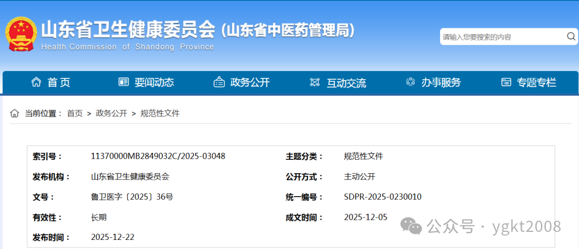Click the news icon beside 要闻动态
The height and width of the screenshot is (249, 579).
(x=123, y=82)
